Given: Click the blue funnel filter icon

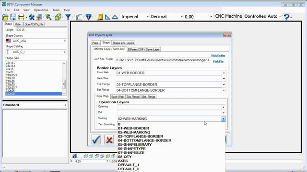Looking at the screenshot, I should [68, 17].
